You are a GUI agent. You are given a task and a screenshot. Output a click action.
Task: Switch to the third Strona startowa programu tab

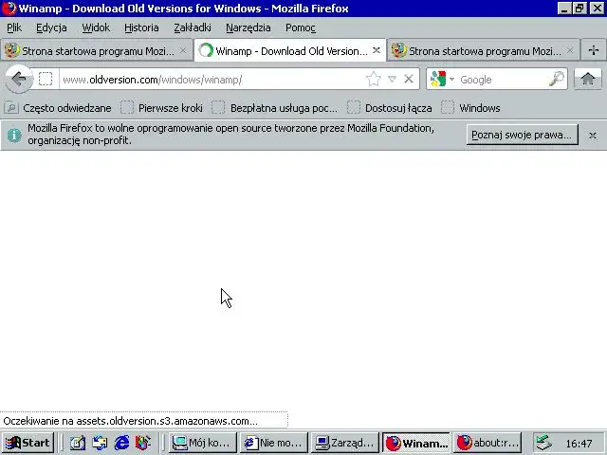[x=483, y=50]
